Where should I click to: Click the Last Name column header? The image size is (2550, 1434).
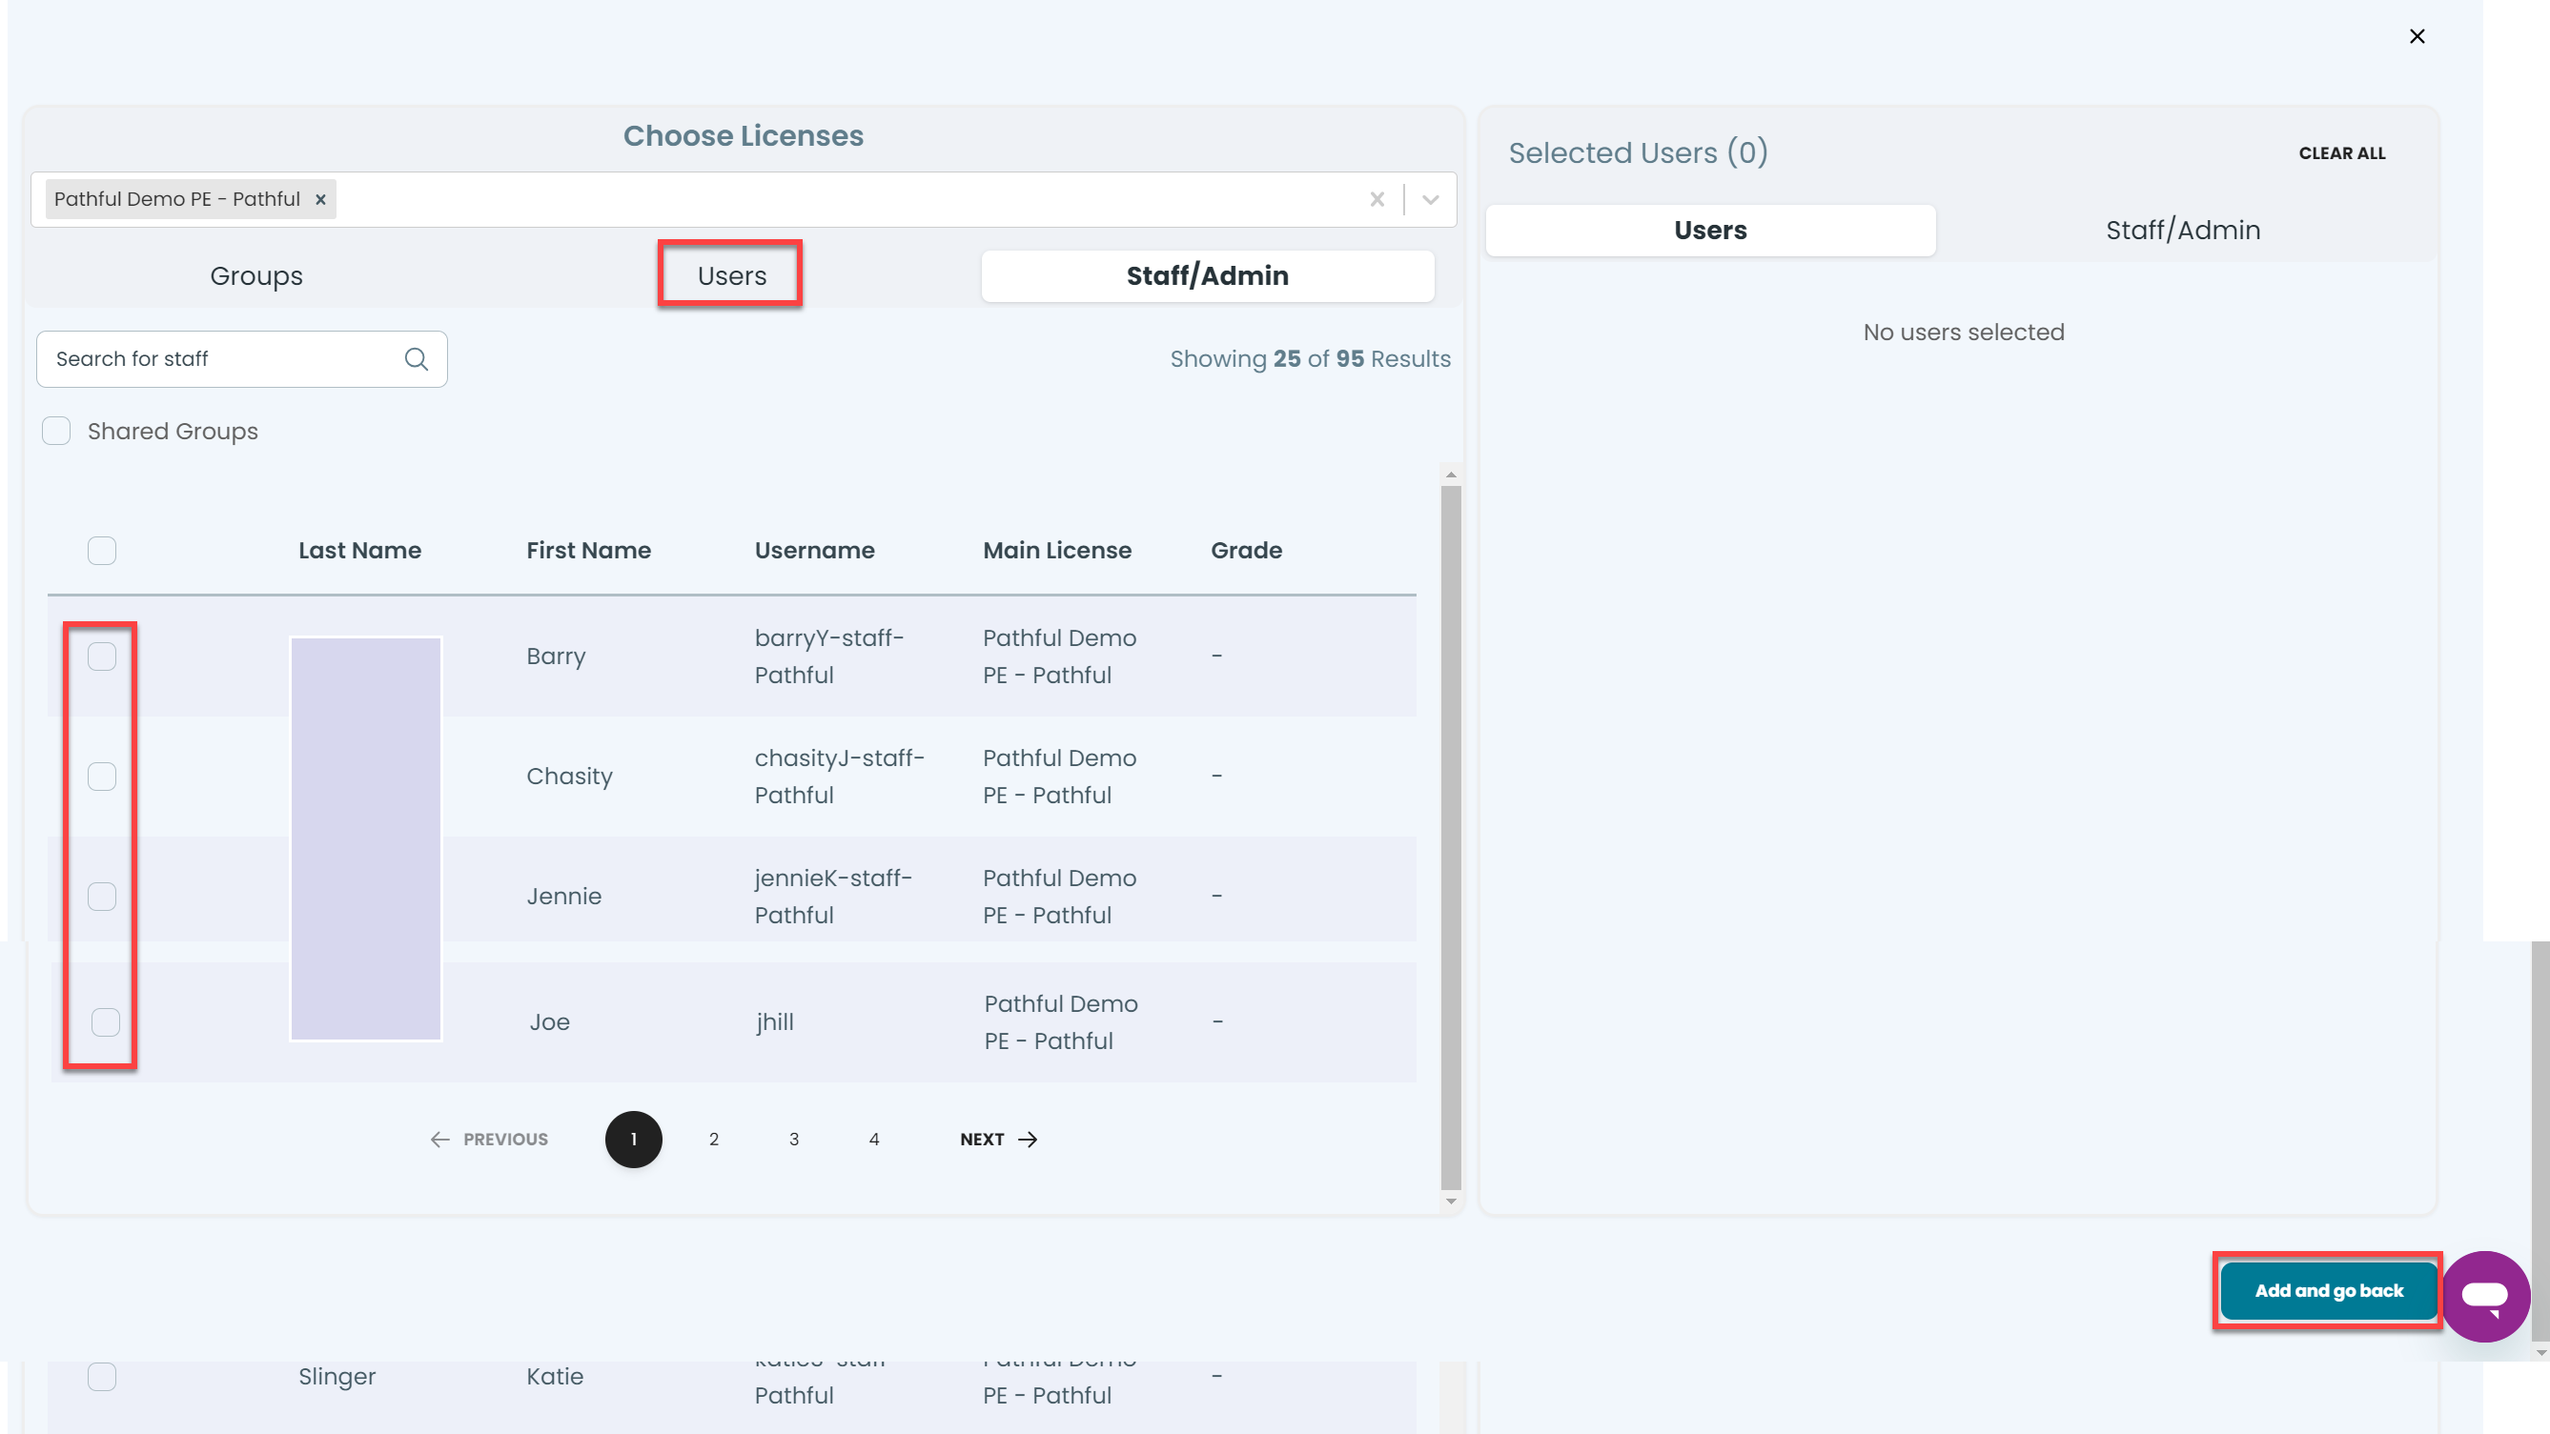pyautogui.click(x=360, y=550)
